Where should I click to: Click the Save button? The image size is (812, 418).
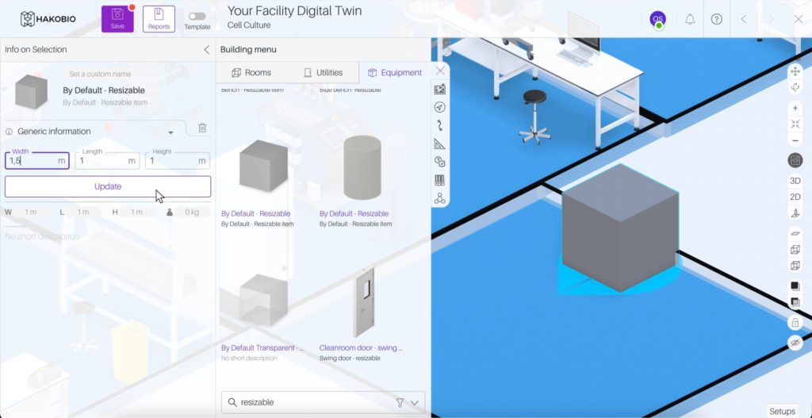117,19
